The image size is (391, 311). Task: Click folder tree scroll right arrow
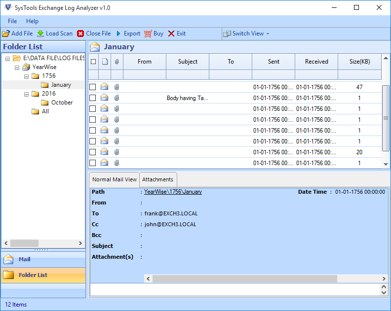80,243
